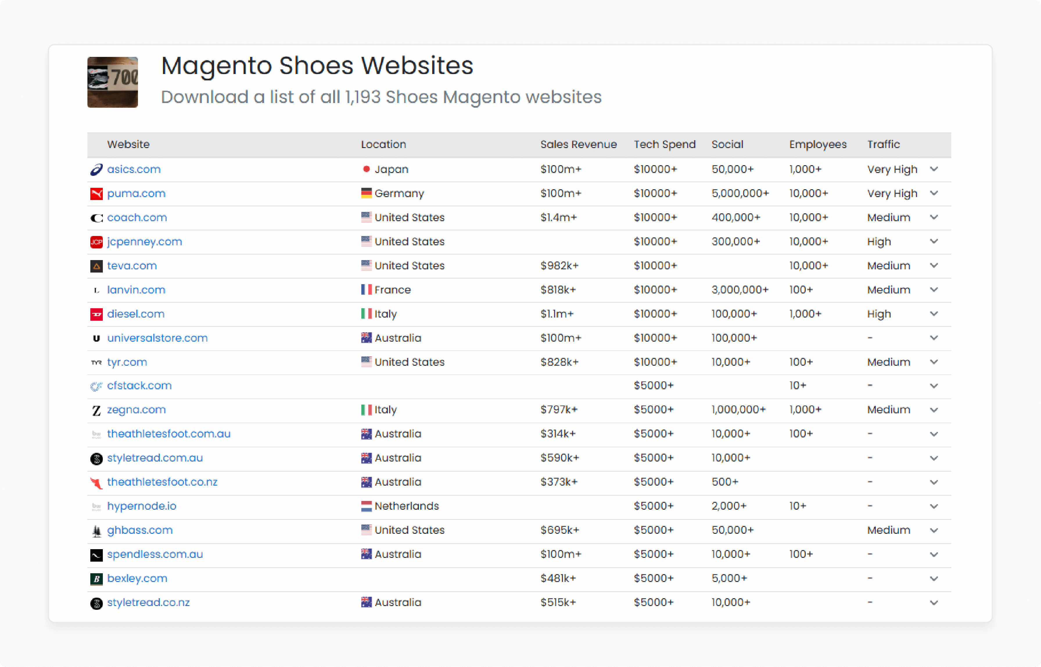The height and width of the screenshot is (667, 1041).
Task: Click the 3,000,000+ social value for lanvin.com
Action: 740,289
